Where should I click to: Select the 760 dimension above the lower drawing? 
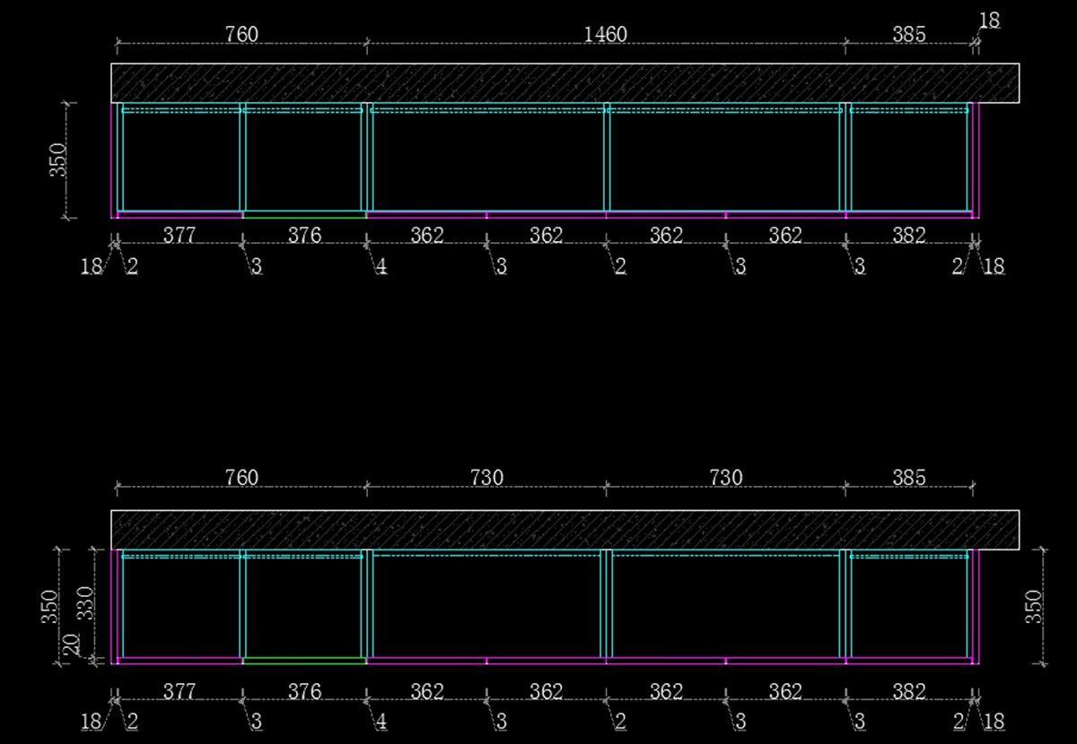click(x=241, y=478)
